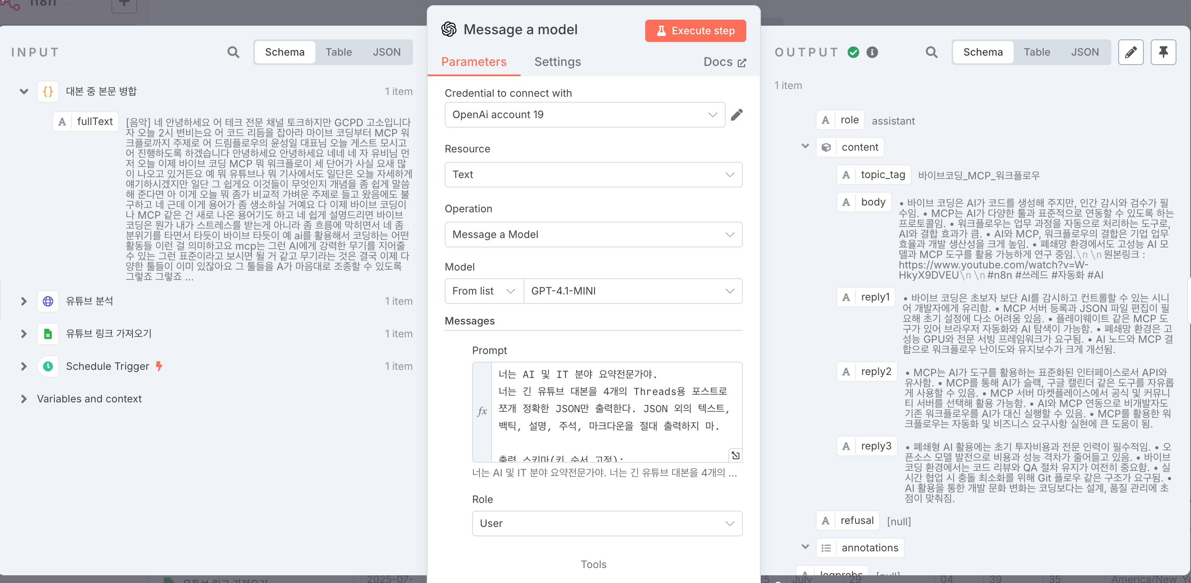Click the body field pill
The width and height of the screenshot is (1191, 583).
click(x=864, y=202)
